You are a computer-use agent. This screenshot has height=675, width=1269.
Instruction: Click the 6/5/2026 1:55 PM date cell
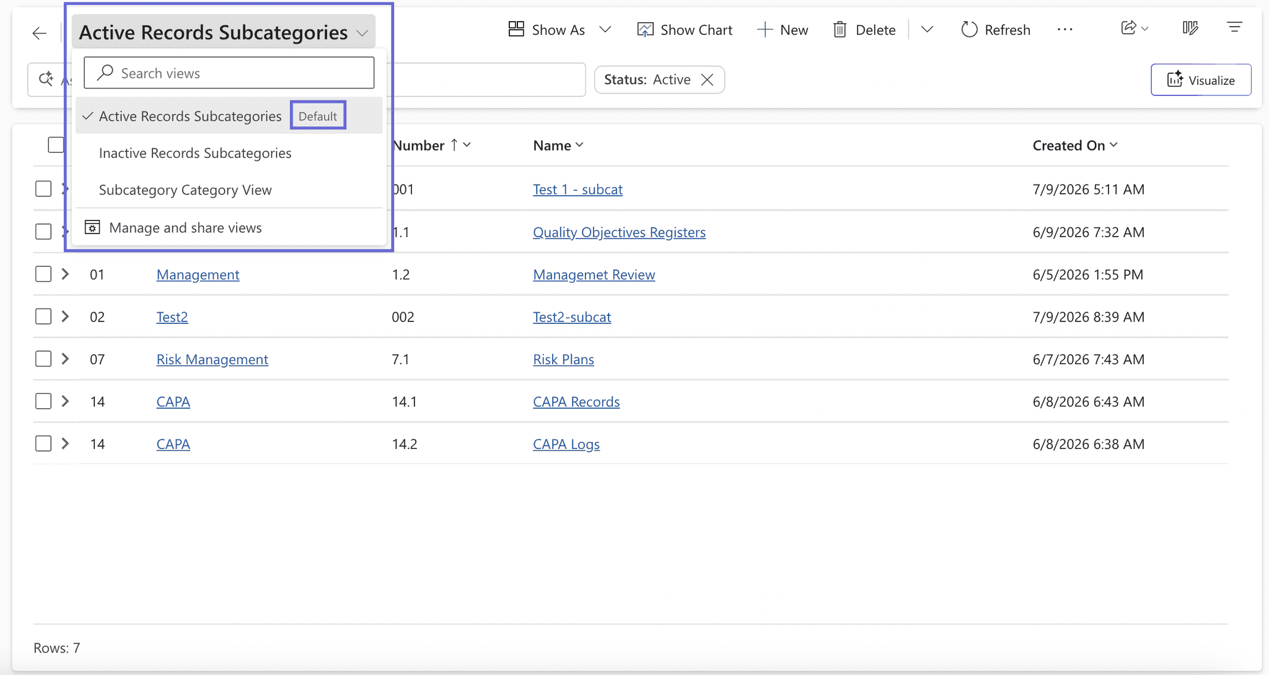(x=1087, y=274)
